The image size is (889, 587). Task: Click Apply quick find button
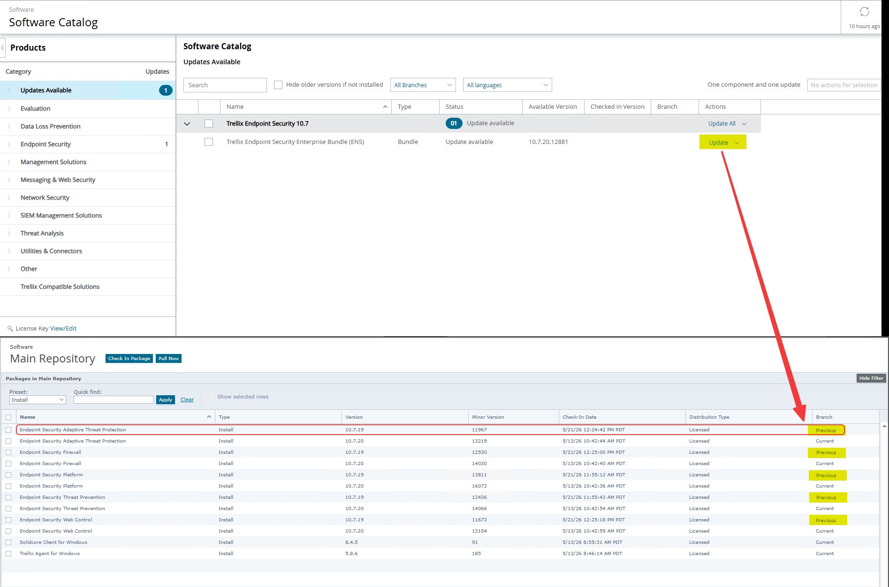click(x=166, y=400)
